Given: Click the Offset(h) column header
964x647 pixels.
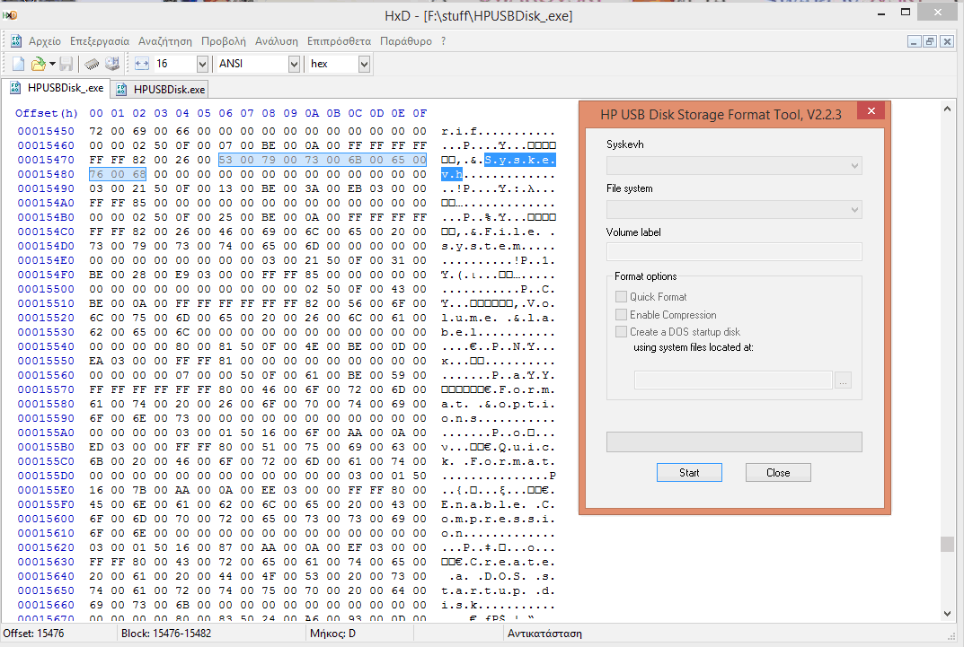Looking at the screenshot, I should click(x=46, y=113).
